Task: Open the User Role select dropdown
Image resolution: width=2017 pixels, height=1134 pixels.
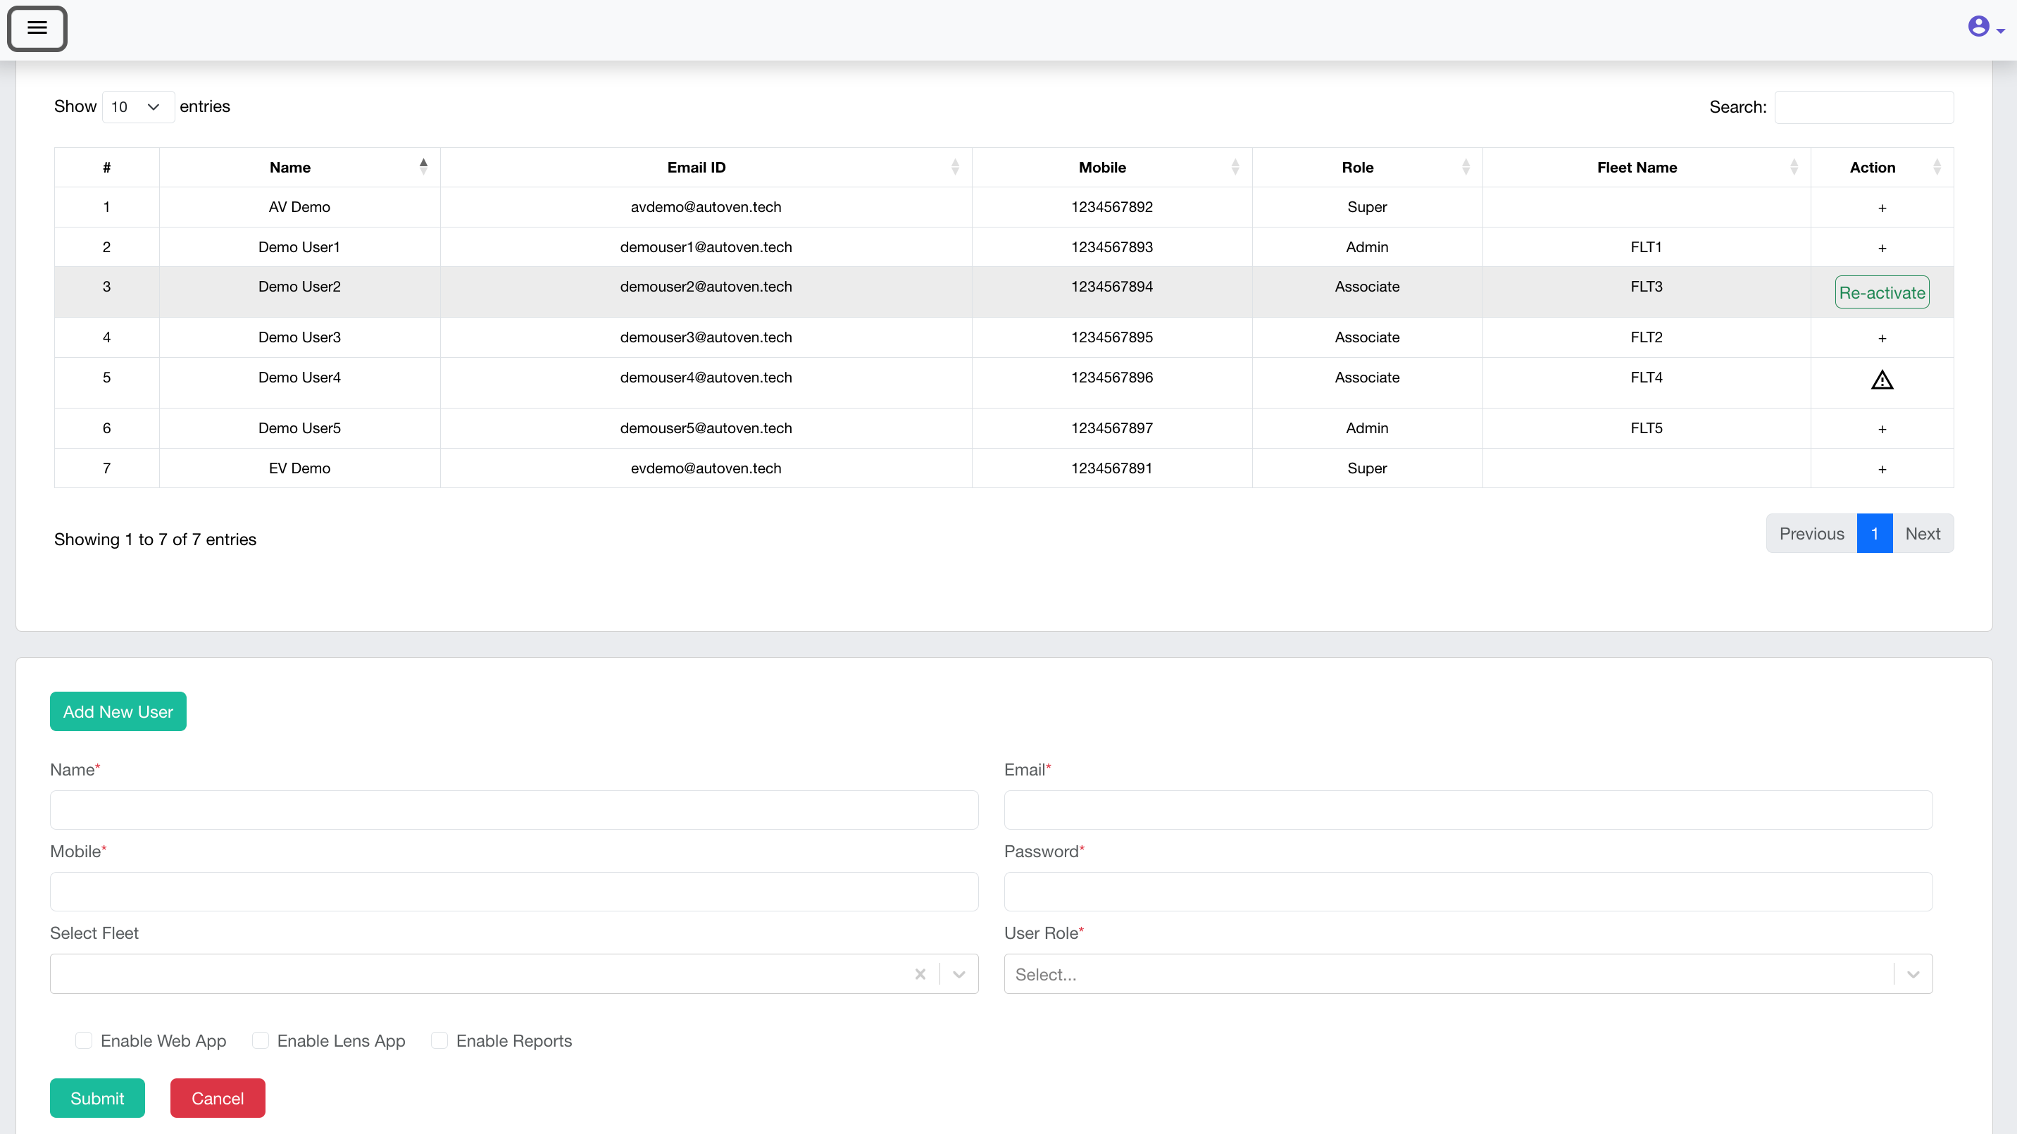Action: [x=1913, y=973]
